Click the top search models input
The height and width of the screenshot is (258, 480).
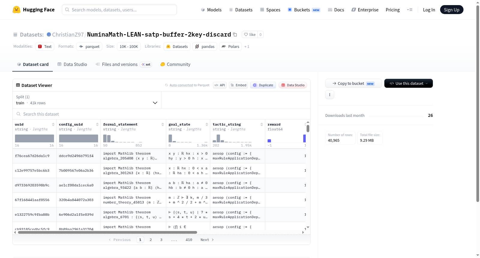(x=119, y=10)
